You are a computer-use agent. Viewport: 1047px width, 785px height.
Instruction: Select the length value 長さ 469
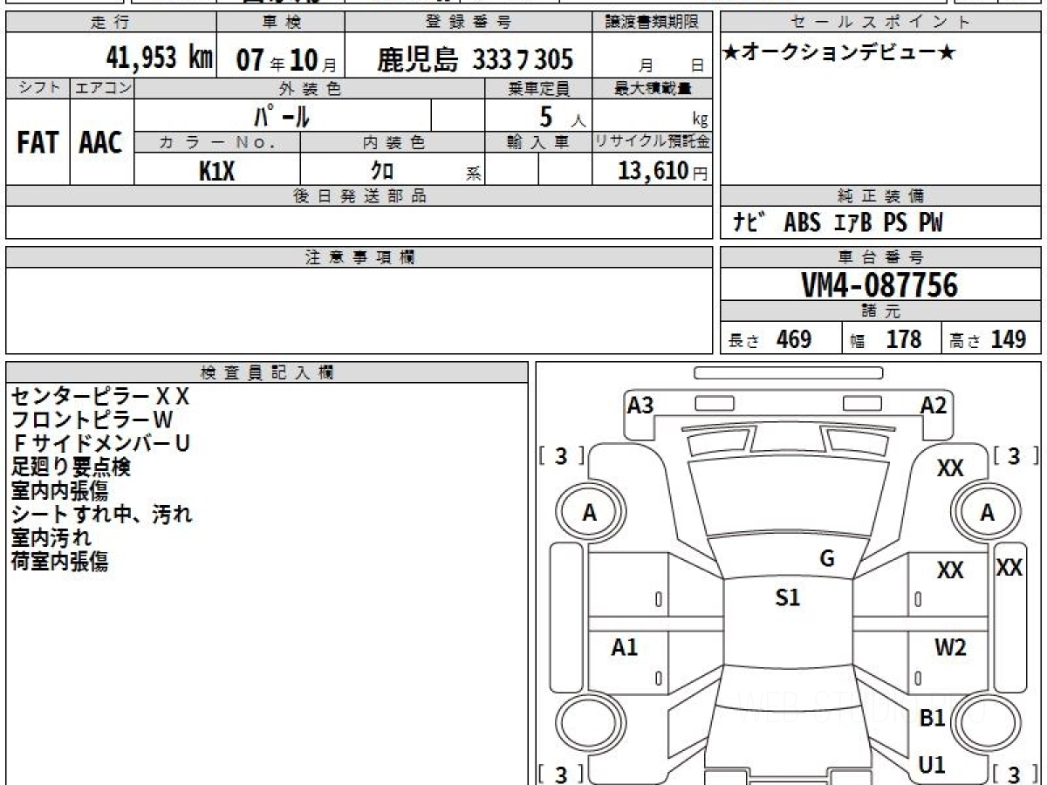click(770, 339)
